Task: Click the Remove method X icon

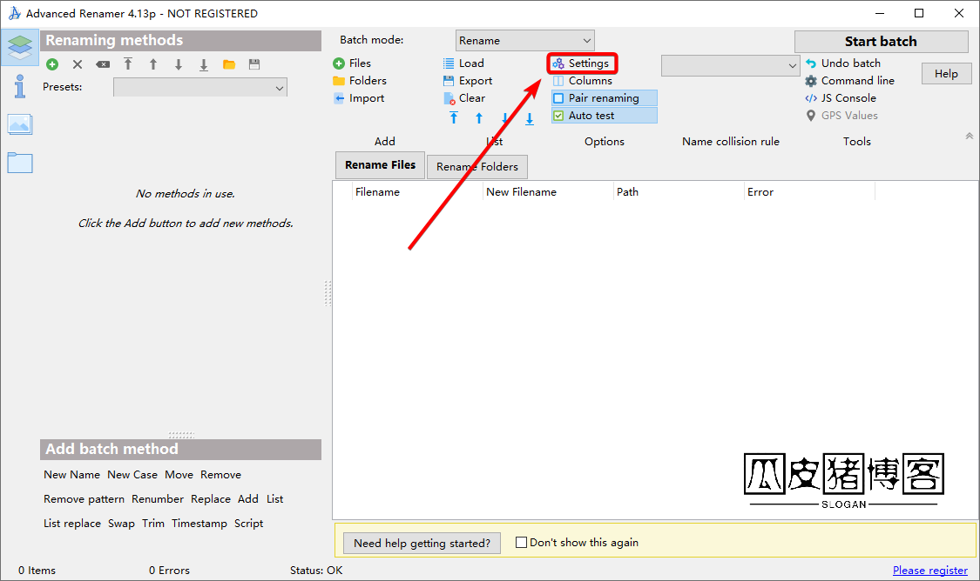Action: pyautogui.click(x=78, y=64)
